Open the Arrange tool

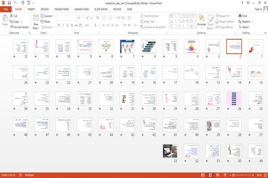click(x=201, y=21)
